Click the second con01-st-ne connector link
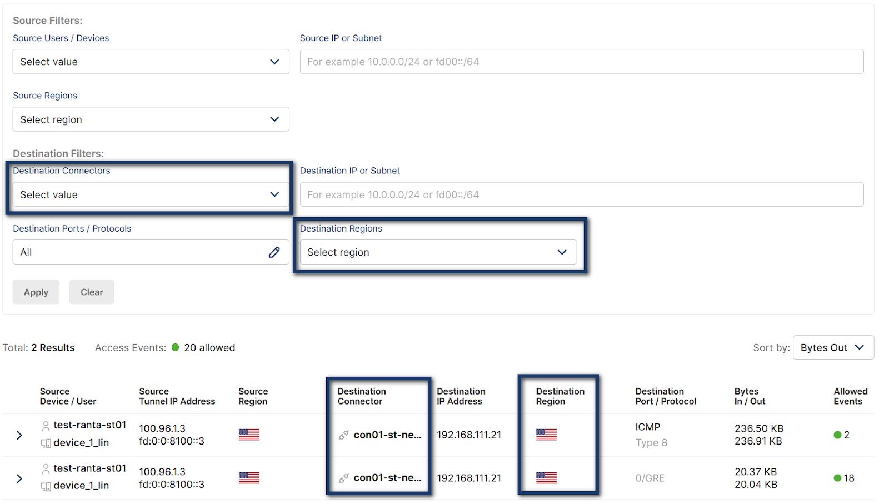 pos(387,478)
